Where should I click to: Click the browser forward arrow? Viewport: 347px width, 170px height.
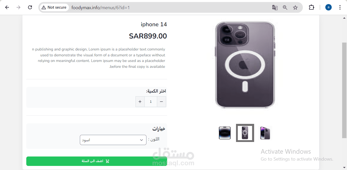click(18, 7)
